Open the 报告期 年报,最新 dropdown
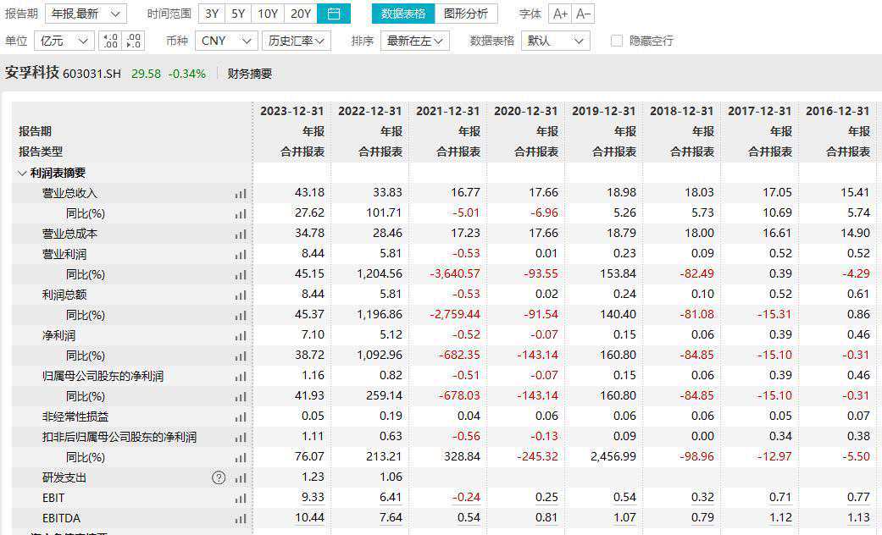 tap(85, 14)
